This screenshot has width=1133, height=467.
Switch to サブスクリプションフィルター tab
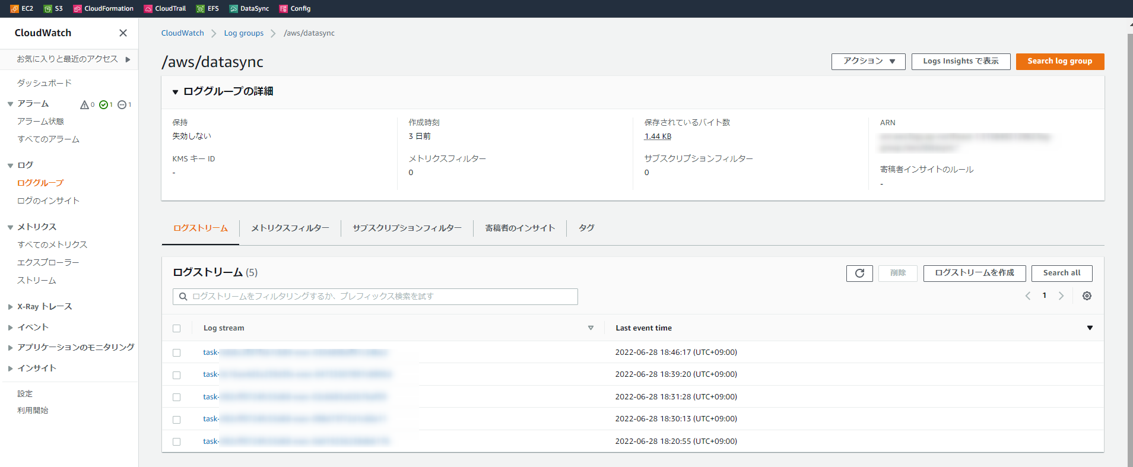coord(407,228)
